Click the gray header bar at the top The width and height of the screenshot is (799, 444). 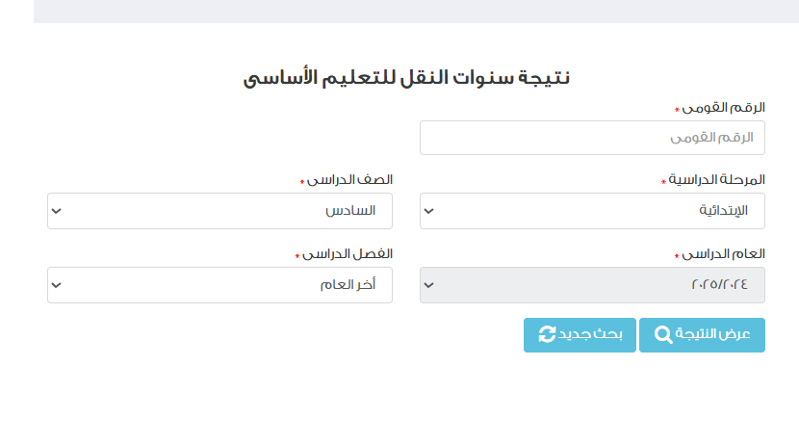coord(416,12)
